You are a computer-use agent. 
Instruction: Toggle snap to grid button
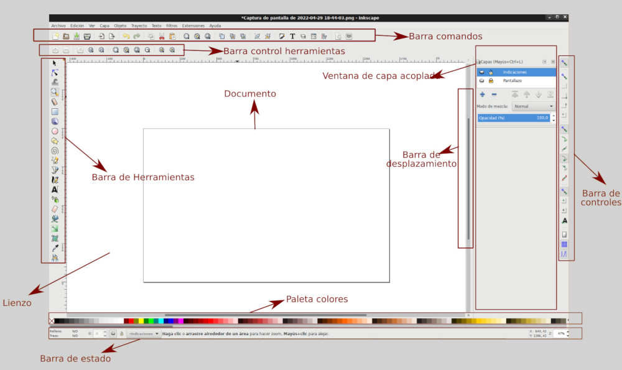(564, 244)
